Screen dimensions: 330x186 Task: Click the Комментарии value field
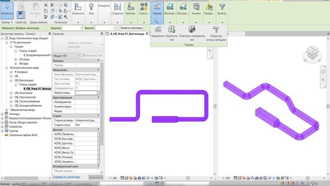click(86, 106)
